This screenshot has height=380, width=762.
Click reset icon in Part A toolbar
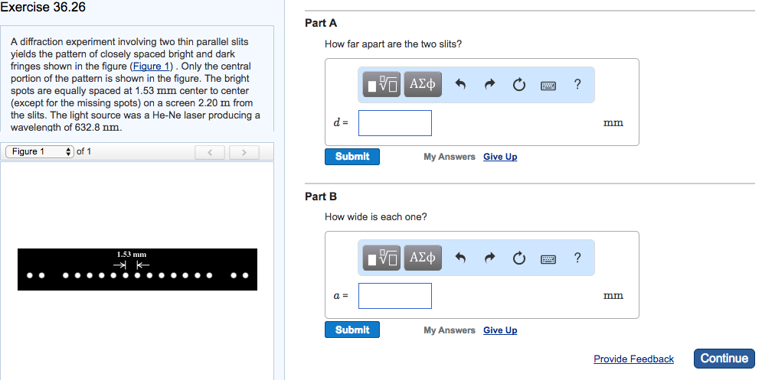(519, 85)
